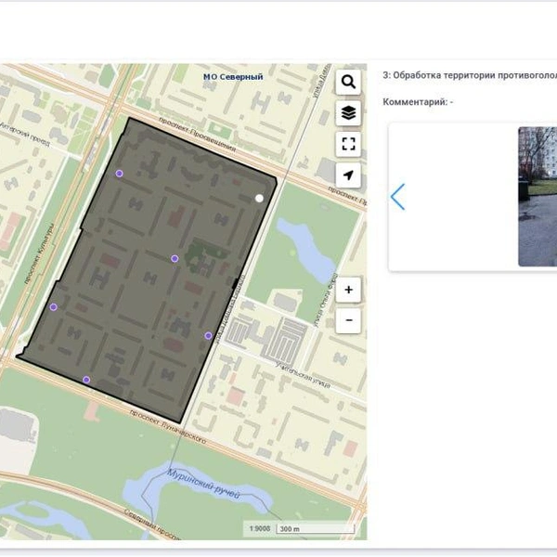
Task: Click the blue pond in the park
Action: pos(308,245)
